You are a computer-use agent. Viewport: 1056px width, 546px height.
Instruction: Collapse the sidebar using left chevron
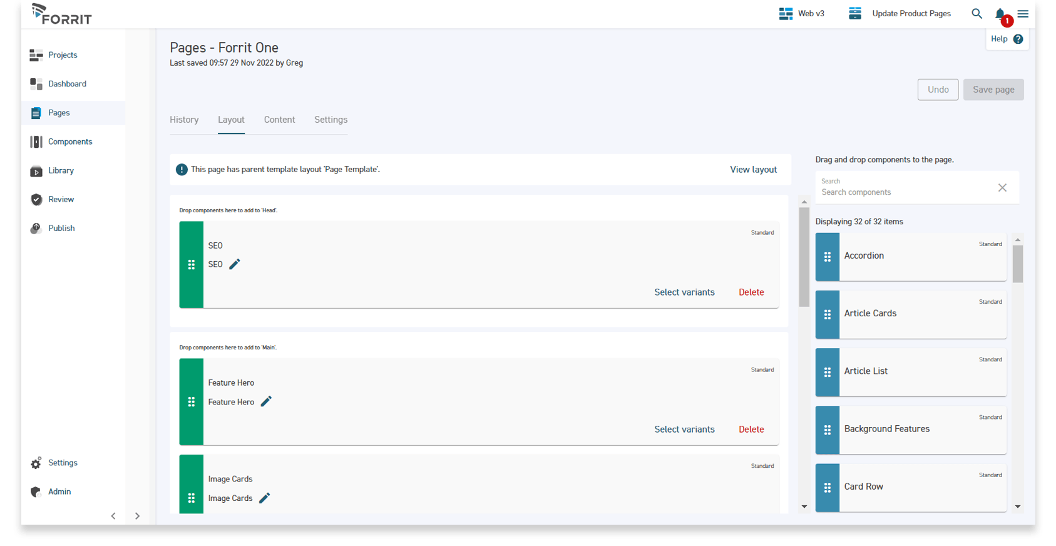[113, 516]
